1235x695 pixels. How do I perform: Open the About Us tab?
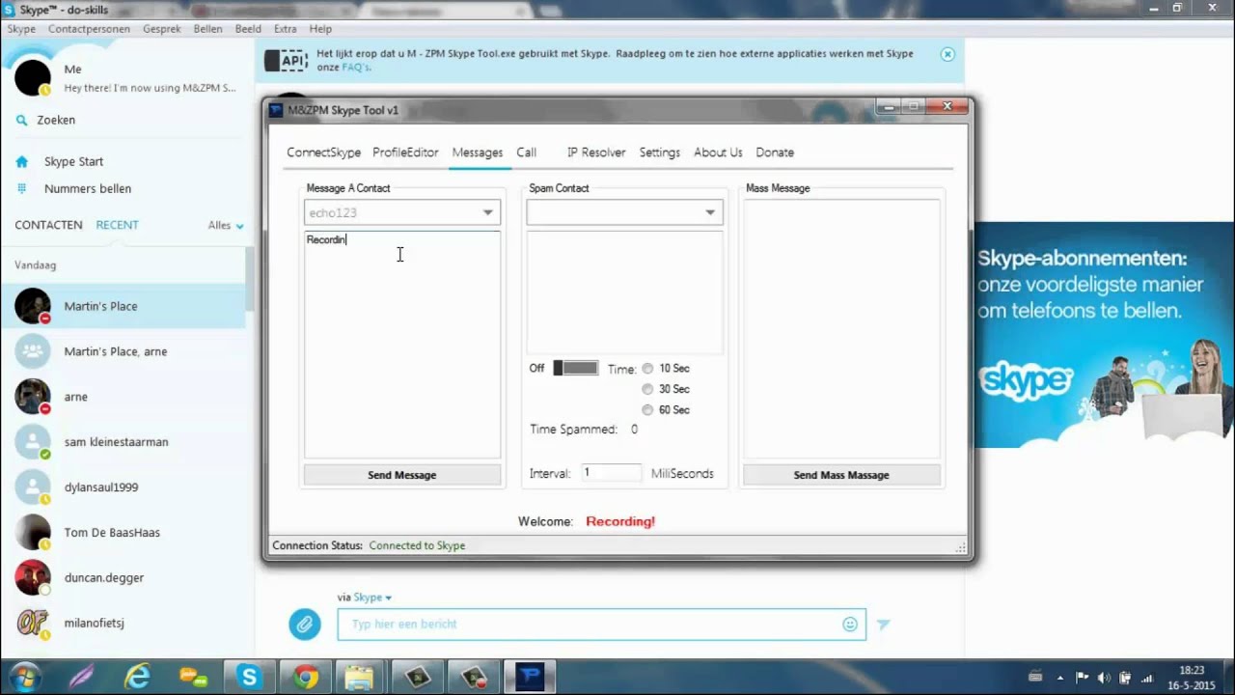718,153
